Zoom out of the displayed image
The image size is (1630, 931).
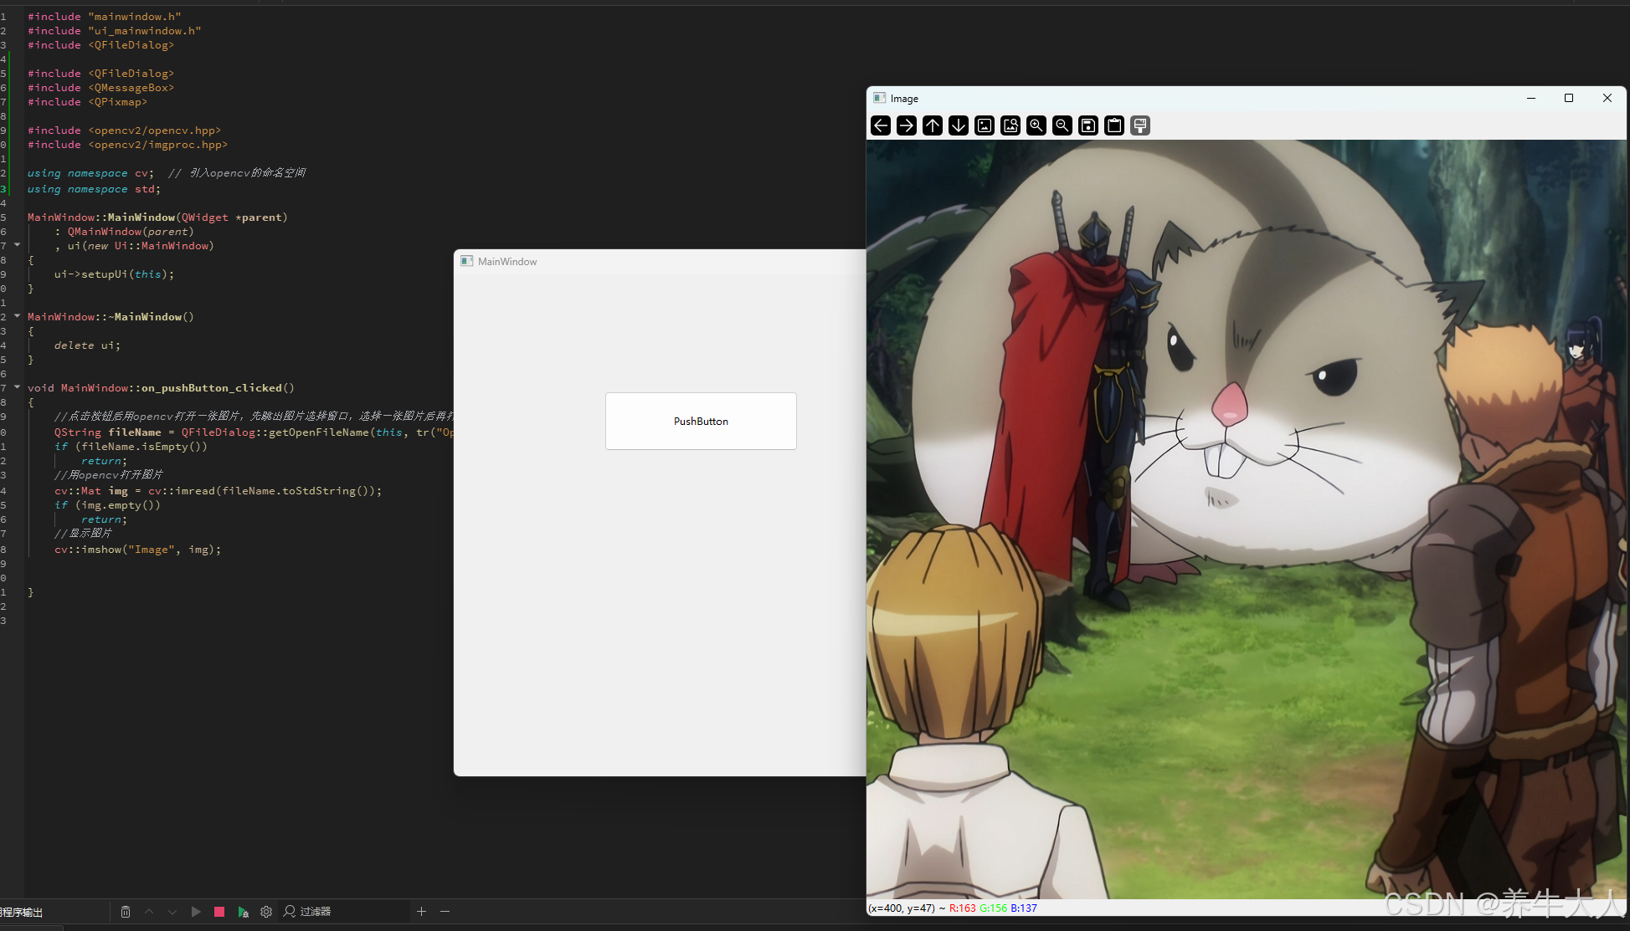click(1062, 125)
